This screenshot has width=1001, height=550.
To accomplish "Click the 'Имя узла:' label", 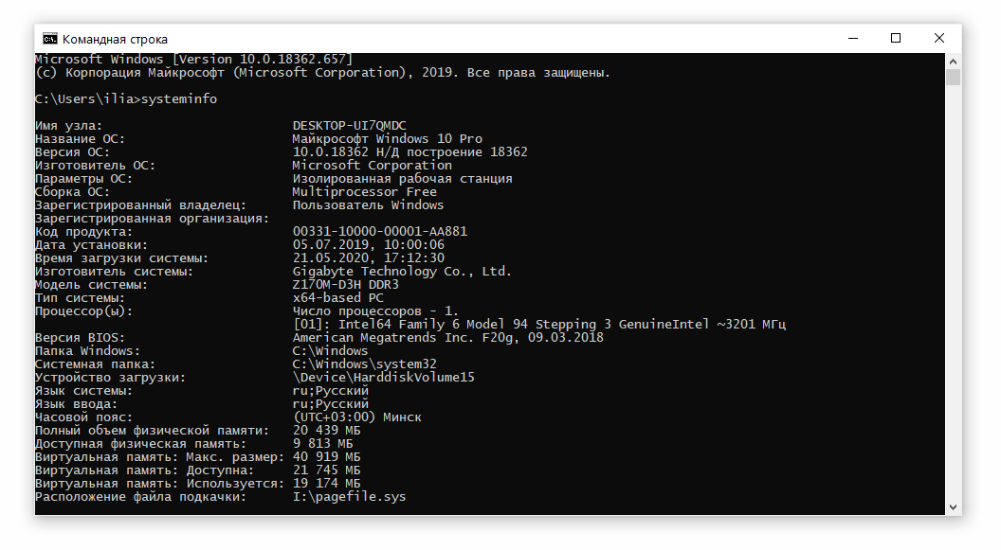I will coord(68,126).
